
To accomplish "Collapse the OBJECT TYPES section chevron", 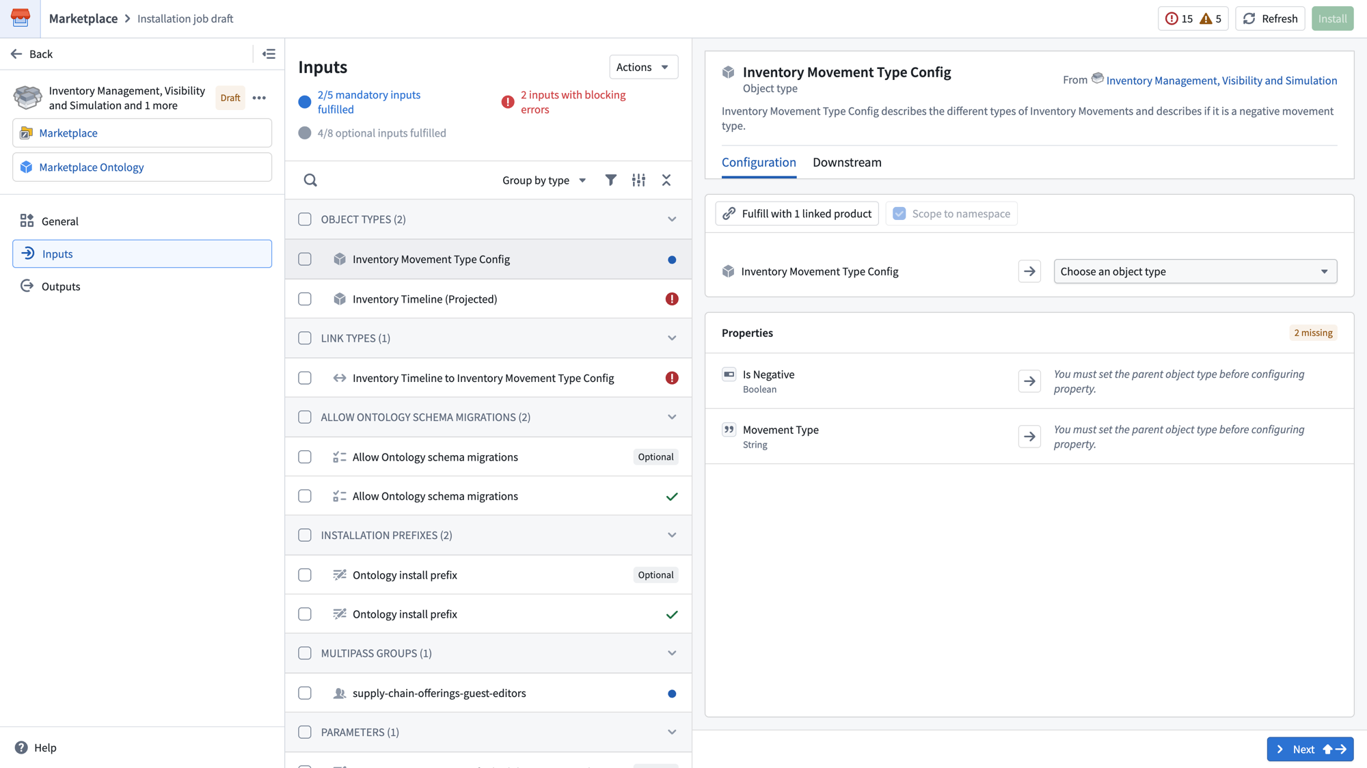I will (672, 219).
